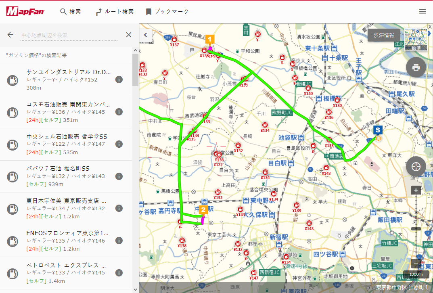Zoom out with the minus button
Viewport: 433px width, 293px height.
(416, 264)
